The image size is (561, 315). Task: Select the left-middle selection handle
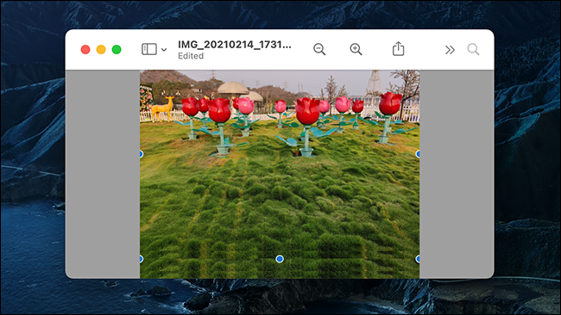142,154
